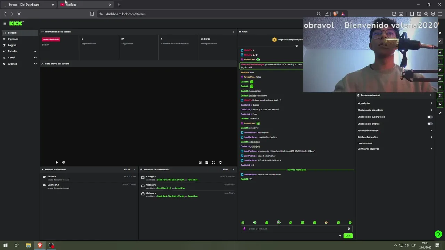This screenshot has width=445, height=250.
Task: Open the support headset bubble
Action: coord(438,234)
